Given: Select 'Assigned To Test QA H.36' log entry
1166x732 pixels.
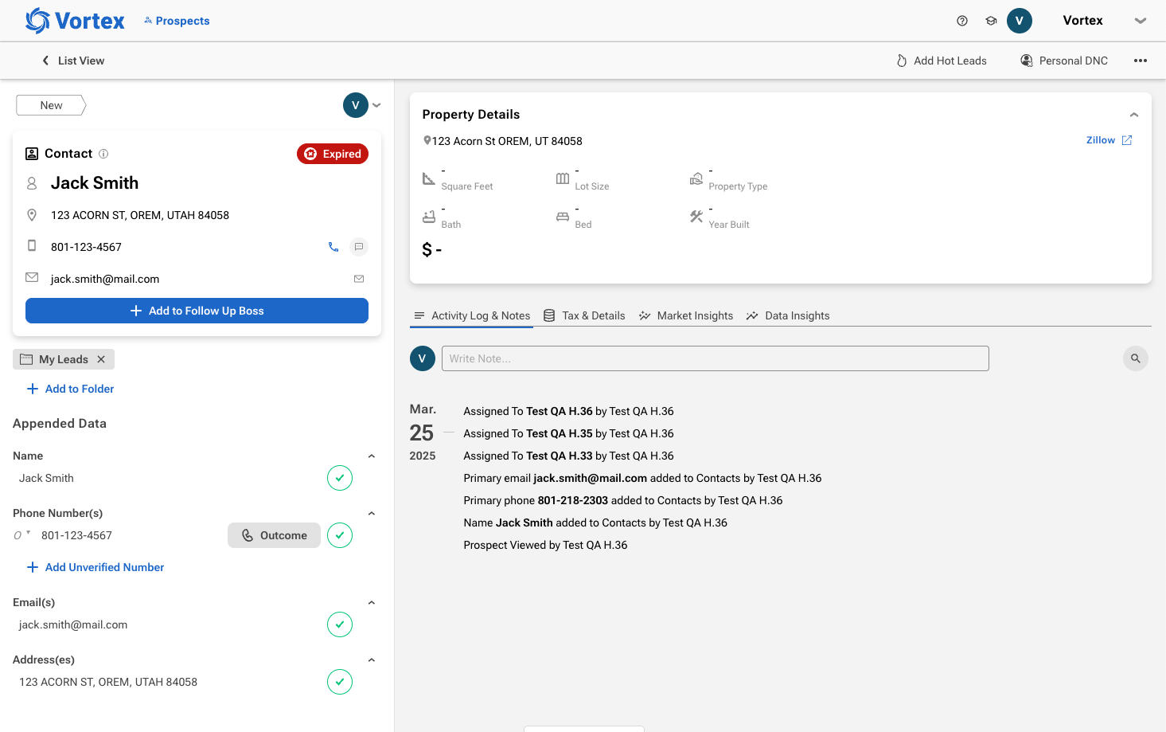Looking at the screenshot, I should [568, 411].
